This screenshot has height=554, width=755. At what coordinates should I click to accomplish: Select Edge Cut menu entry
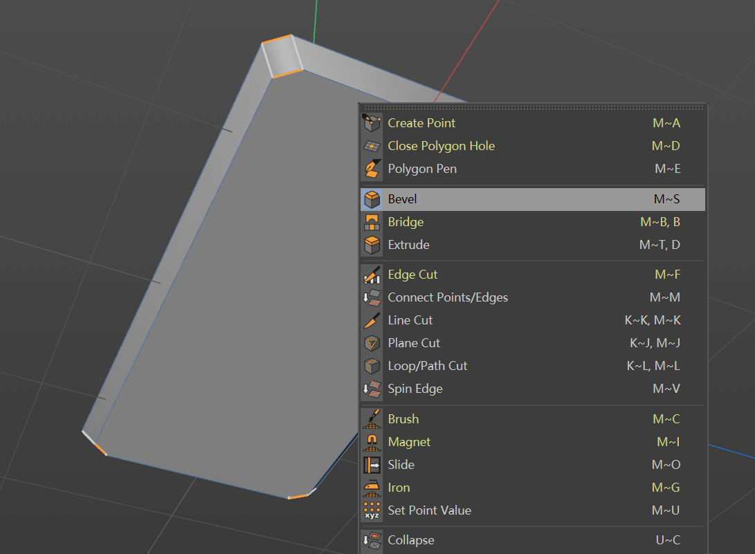pyautogui.click(x=533, y=275)
